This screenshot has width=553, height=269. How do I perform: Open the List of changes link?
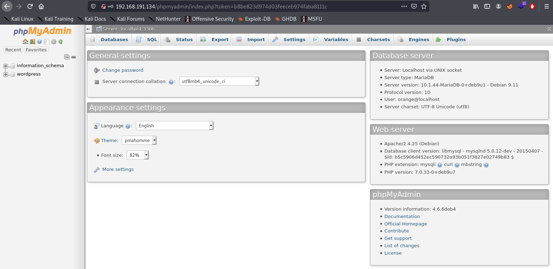pyautogui.click(x=402, y=246)
